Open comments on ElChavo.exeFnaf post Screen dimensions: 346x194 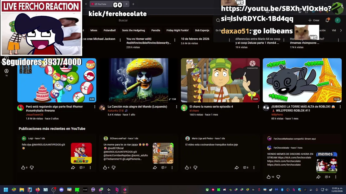(164, 168)
